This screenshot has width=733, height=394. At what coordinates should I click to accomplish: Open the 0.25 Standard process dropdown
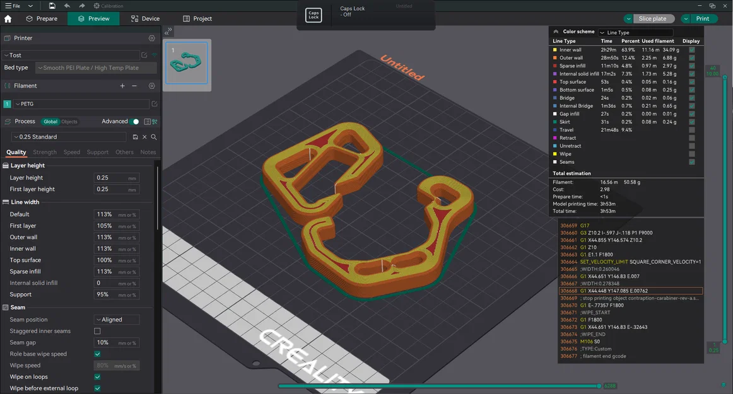tap(69, 137)
